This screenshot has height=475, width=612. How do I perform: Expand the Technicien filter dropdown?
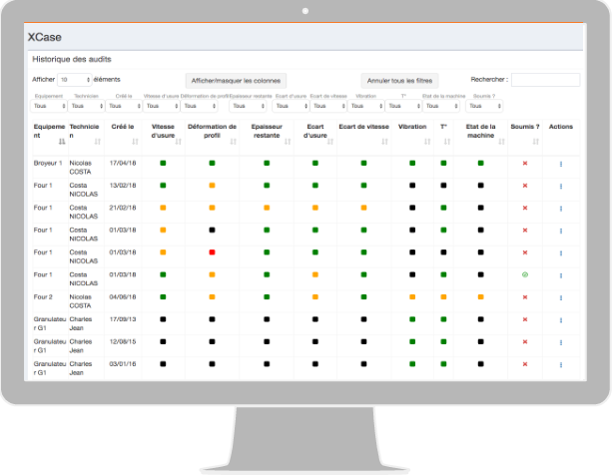[85, 105]
